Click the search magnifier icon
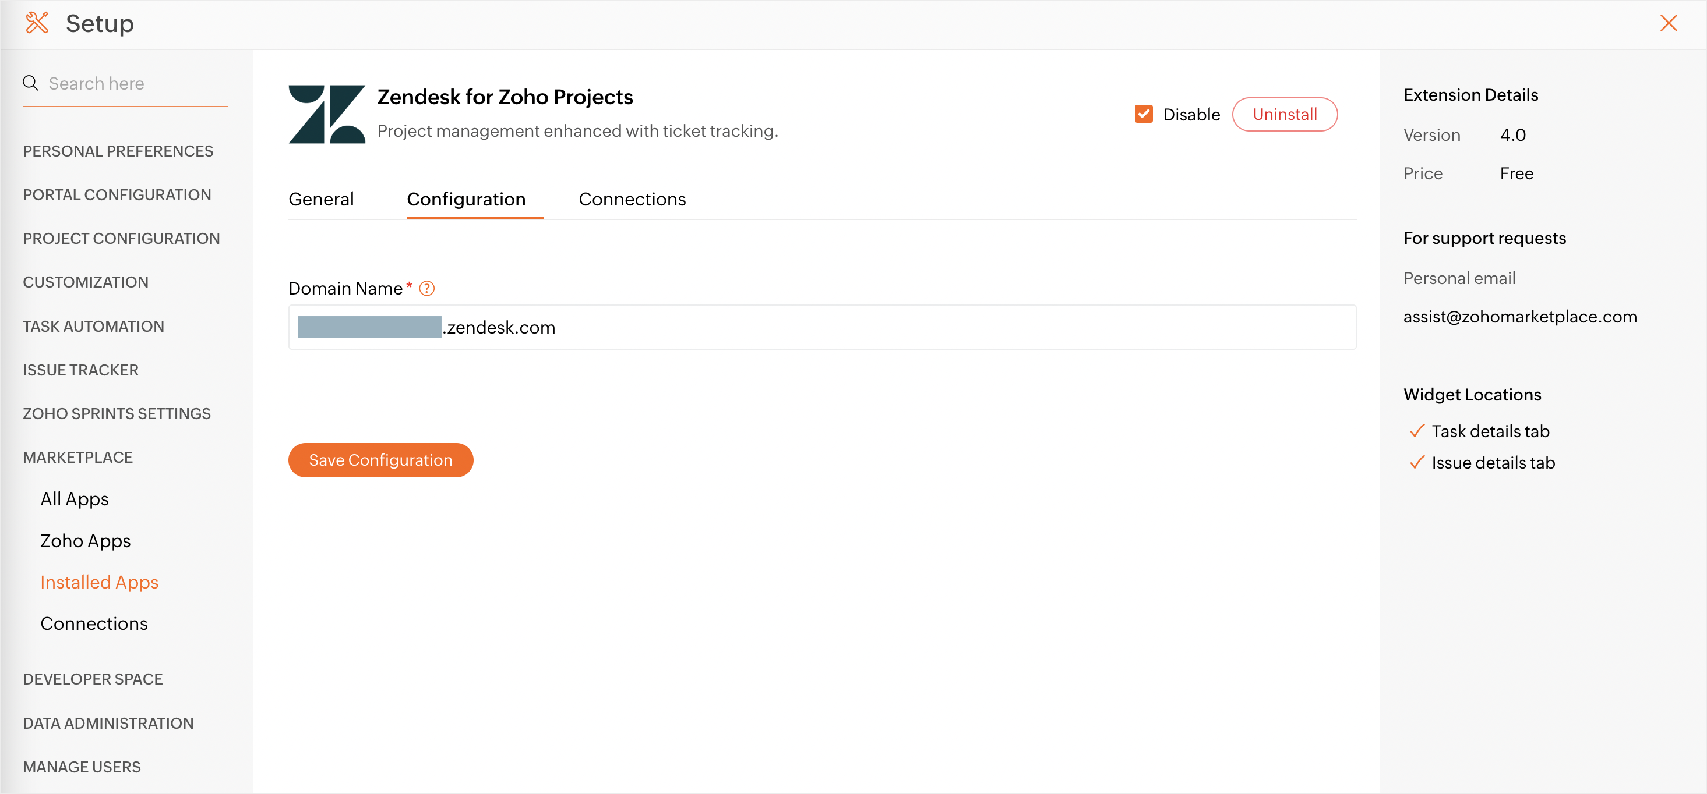The image size is (1707, 794). click(x=30, y=83)
